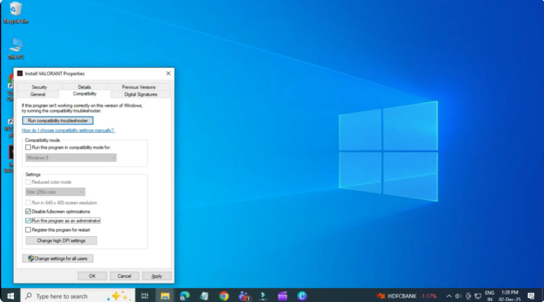This screenshot has width=544, height=302.
Task: Select the Compatibility tab
Action: pos(84,94)
